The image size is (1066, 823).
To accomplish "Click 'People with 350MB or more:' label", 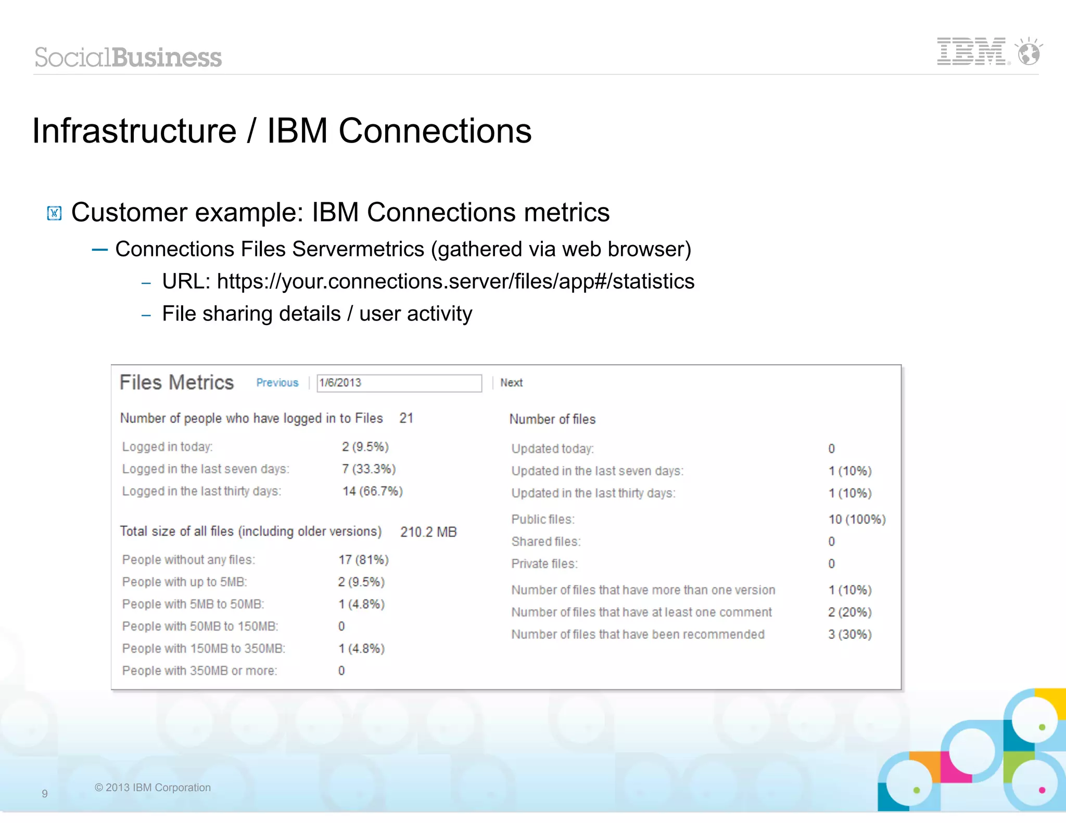I will click(x=199, y=671).
